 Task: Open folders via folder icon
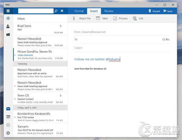coord(8,35)
